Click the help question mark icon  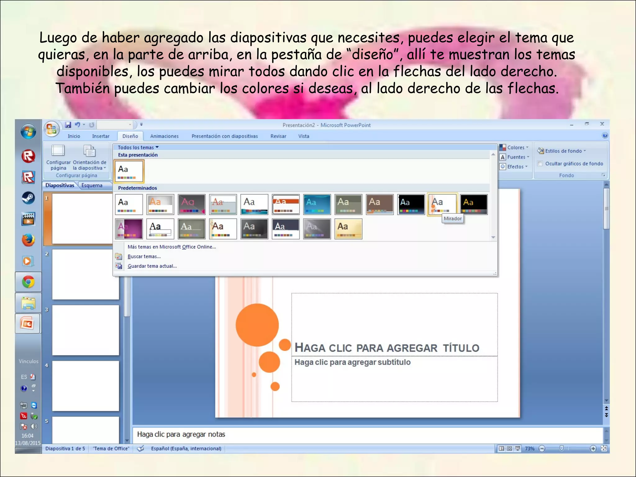605,135
